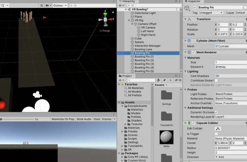
Task: Click the Project panel lock icon
Action: (x=176, y=76)
